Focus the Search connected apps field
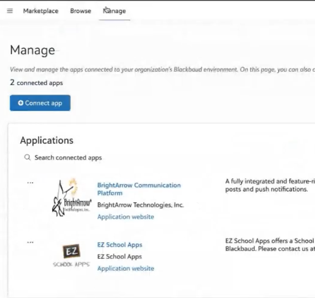 tap(68, 158)
